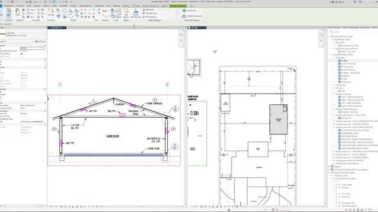
Task: Click the Delete red X icon
Action: 89,17
